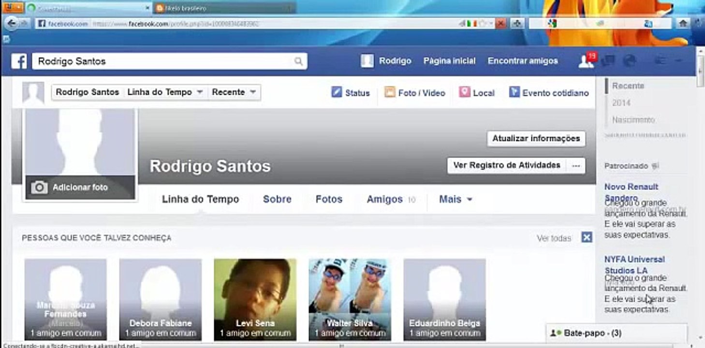
Task: Open the Amigos tab
Action: (x=391, y=199)
